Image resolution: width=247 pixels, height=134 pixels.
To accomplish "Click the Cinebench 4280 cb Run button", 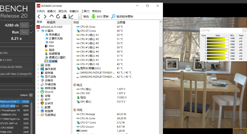I will click(x=24, y=25).
